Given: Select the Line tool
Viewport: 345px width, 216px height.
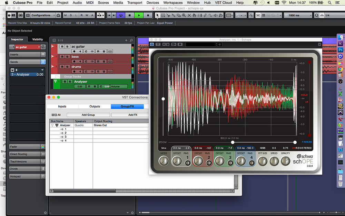Looking at the screenshot, I should 210,15.
